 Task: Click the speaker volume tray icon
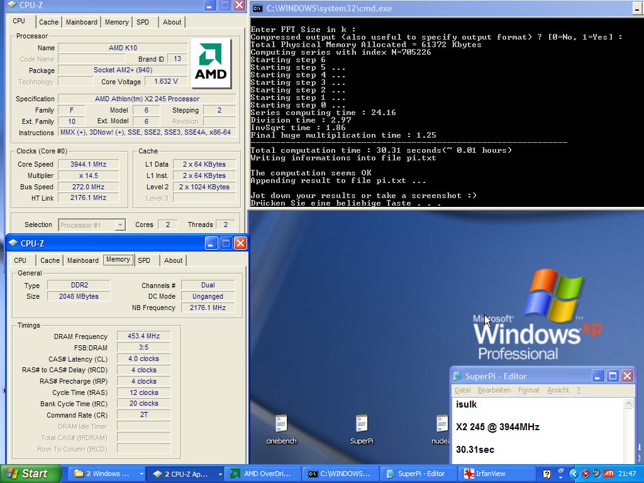pos(597,474)
